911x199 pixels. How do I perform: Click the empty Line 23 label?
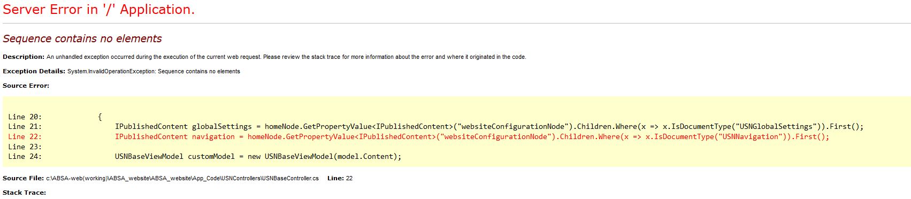[25, 147]
